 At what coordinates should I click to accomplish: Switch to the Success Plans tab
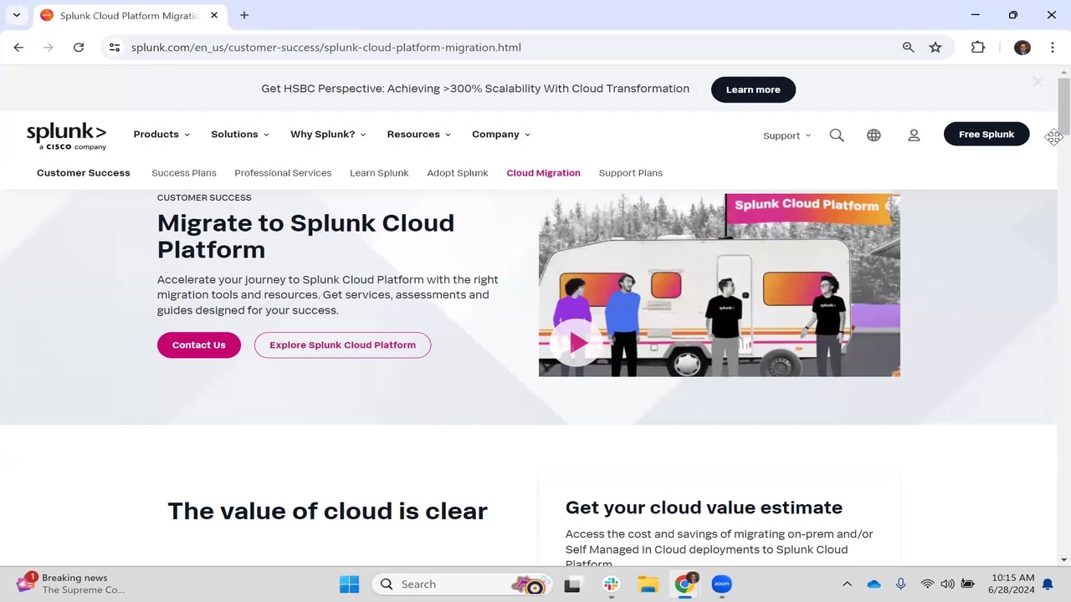coord(184,173)
